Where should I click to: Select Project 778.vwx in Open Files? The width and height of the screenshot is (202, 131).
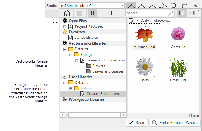point(89,26)
